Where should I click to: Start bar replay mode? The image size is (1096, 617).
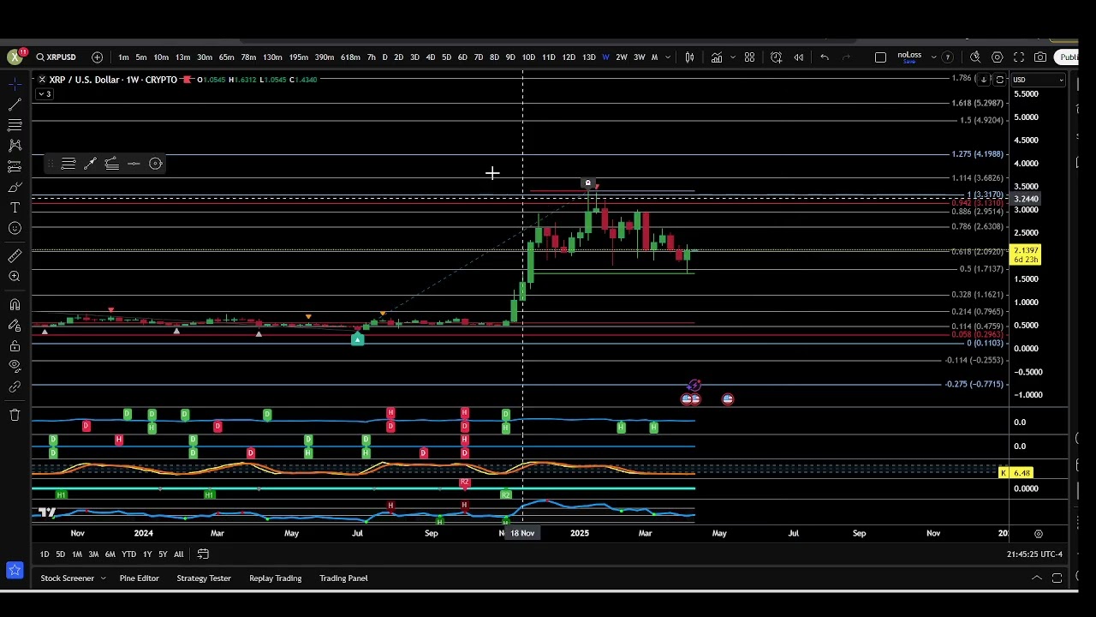798,57
